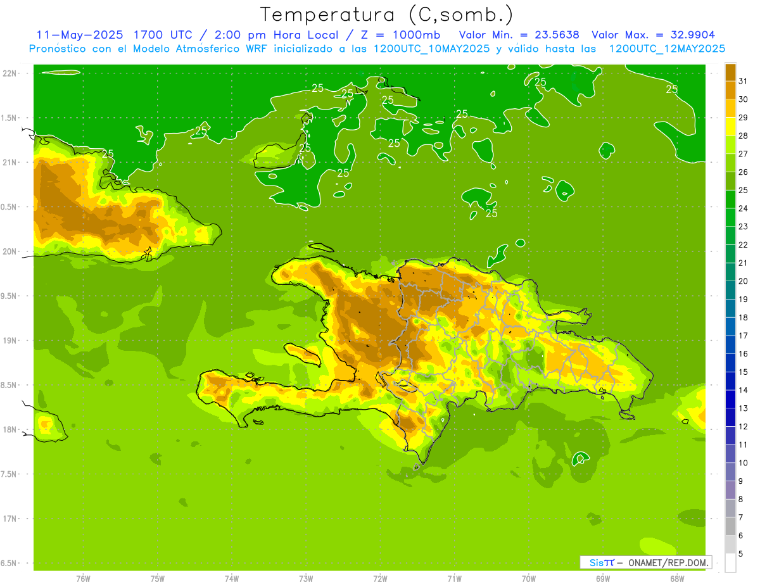Screen dimensions: 760x587
Task: Click the '5' value on the color scale
Action: pyautogui.click(x=741, y=554)
